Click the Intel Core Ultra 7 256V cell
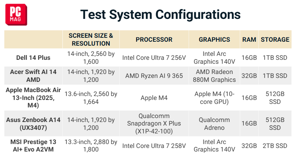Image resolution: width=295 pixels, height=157 pixels. [x=154, y=57]
